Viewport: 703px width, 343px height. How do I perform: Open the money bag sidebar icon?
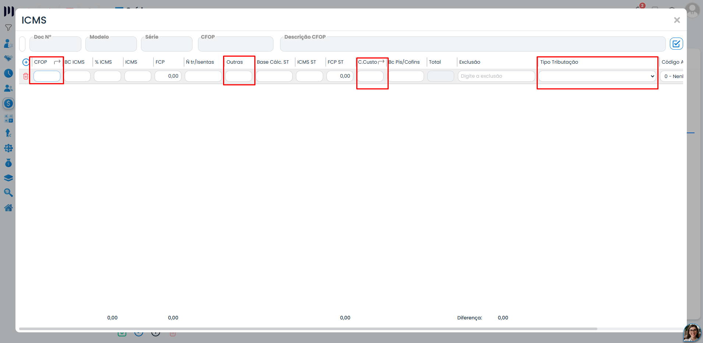coord(8,163)
